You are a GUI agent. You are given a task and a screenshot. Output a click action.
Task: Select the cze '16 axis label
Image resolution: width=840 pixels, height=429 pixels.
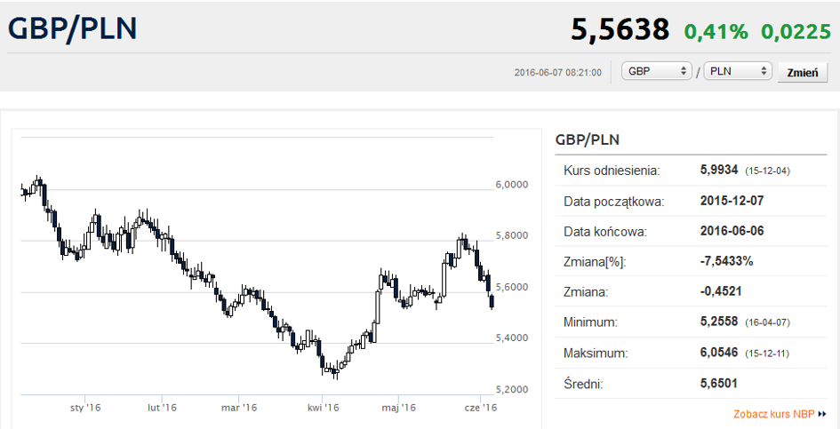(481, 408)
